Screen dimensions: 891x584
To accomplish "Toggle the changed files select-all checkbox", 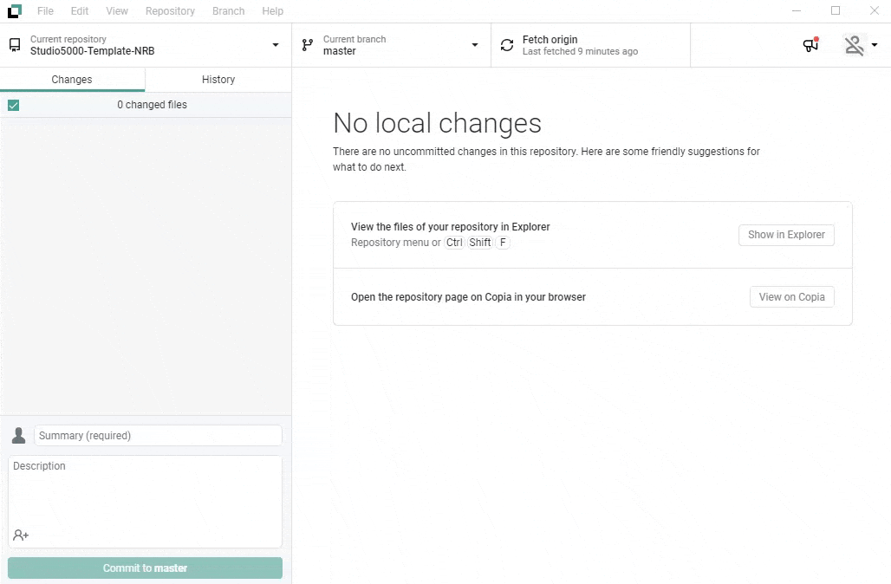I will [14, 105].
